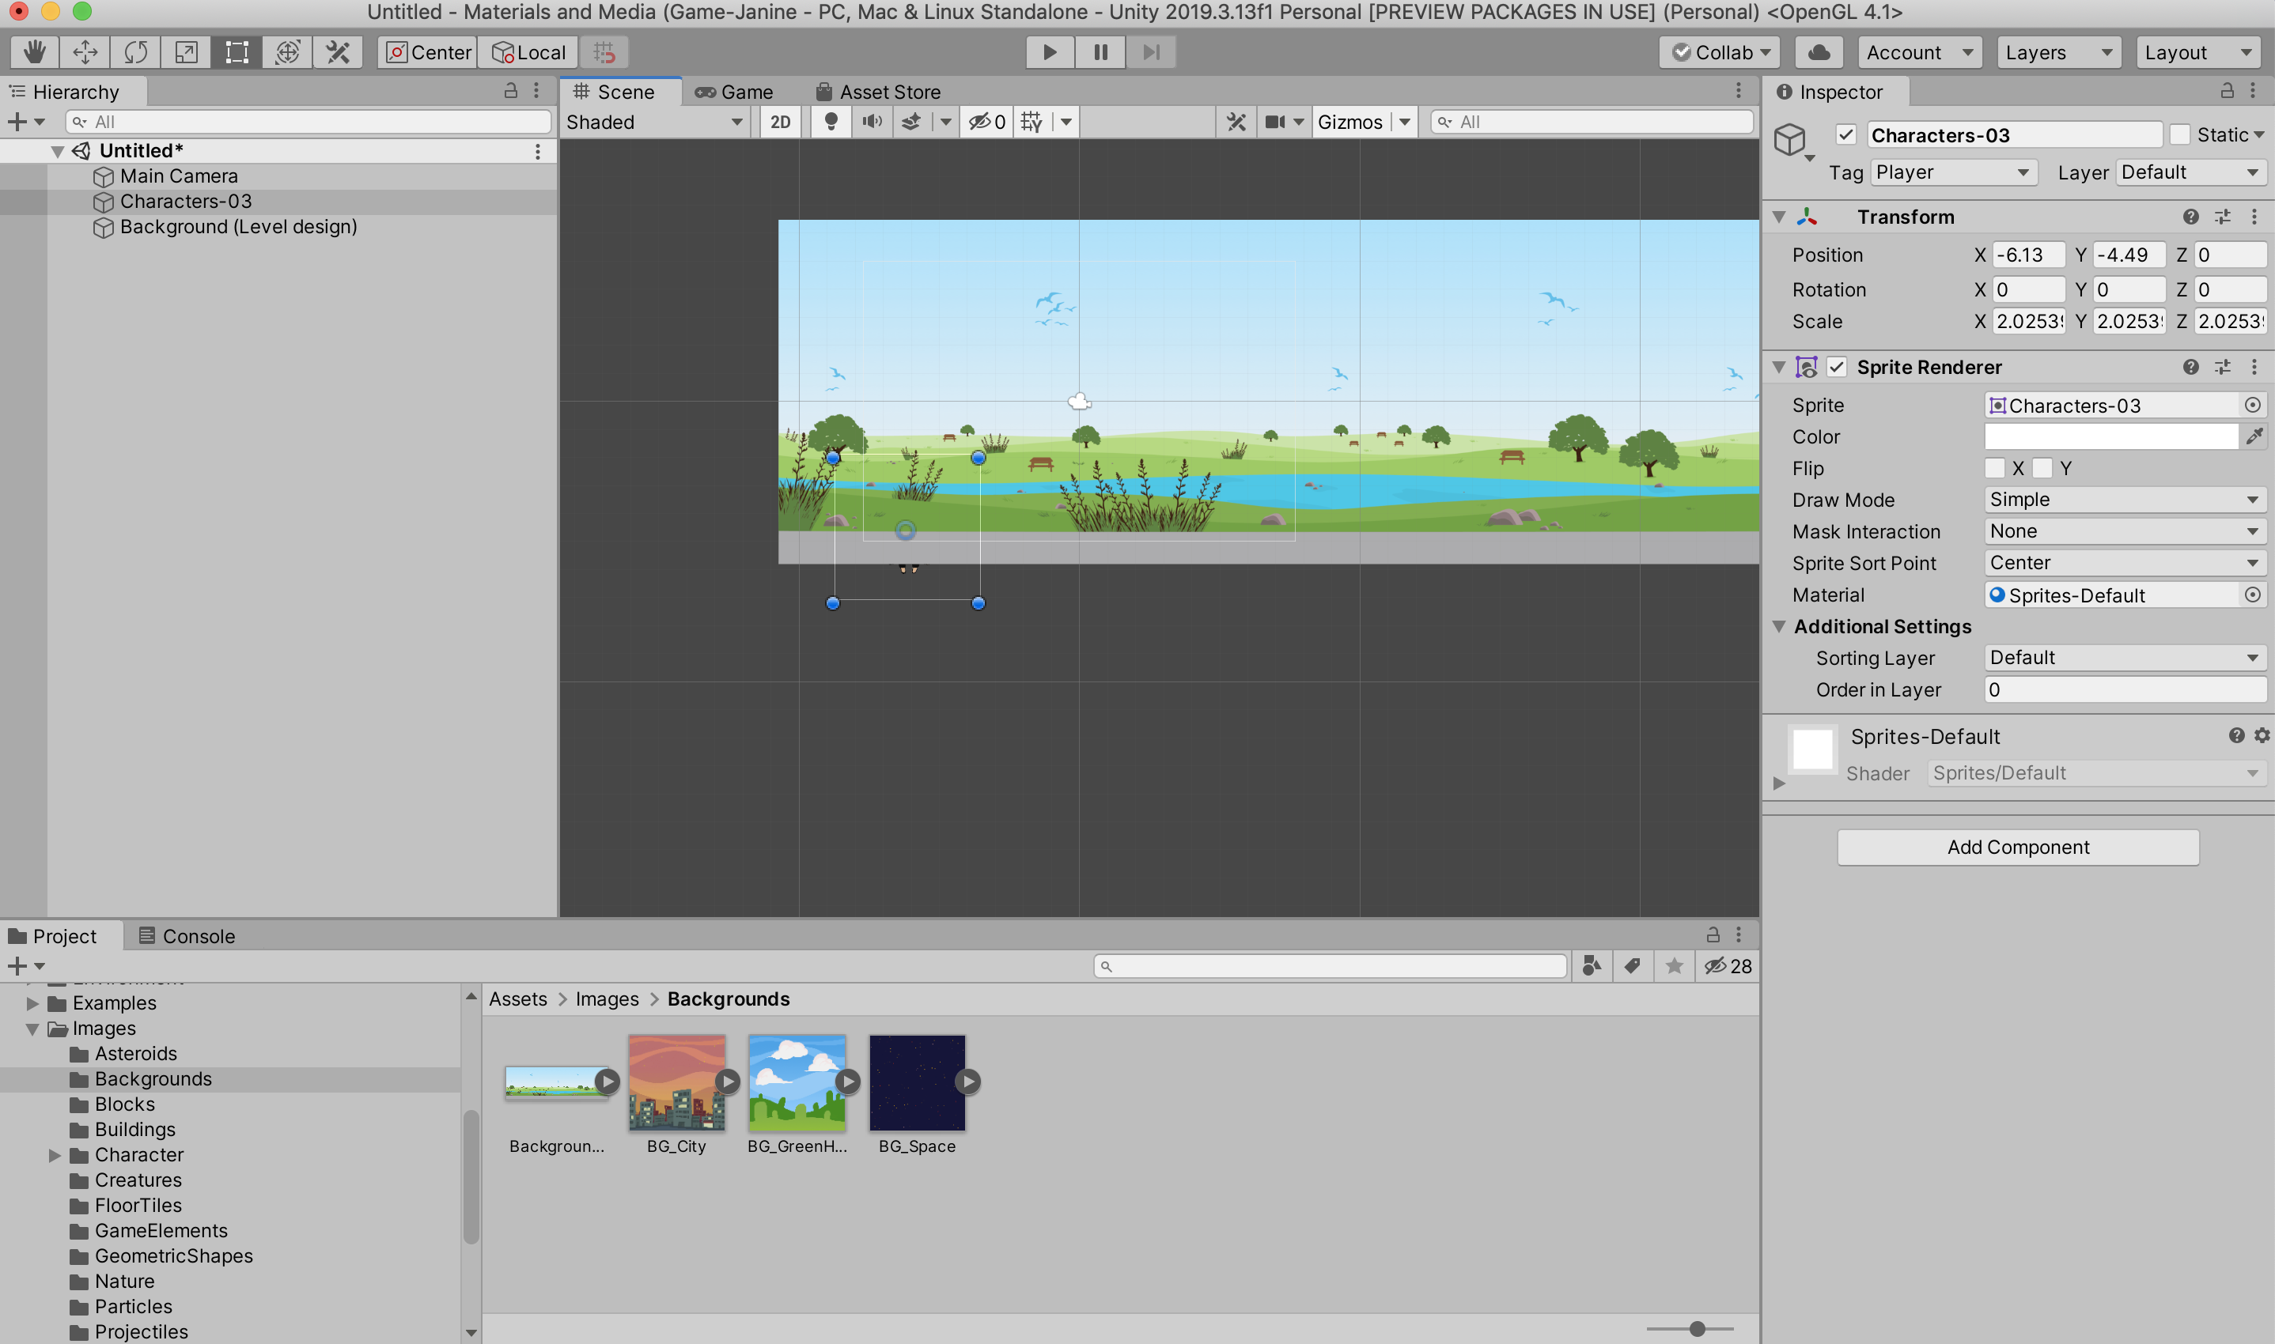Click eyedropper next to Color field

[2254, 436]
